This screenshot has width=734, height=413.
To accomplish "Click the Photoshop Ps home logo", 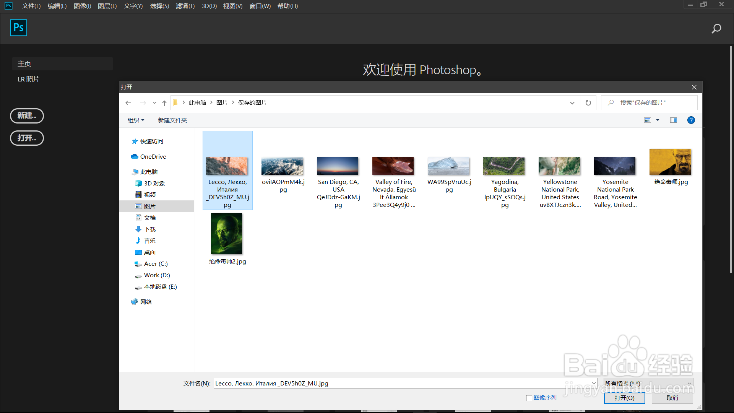I will [18, 28].
